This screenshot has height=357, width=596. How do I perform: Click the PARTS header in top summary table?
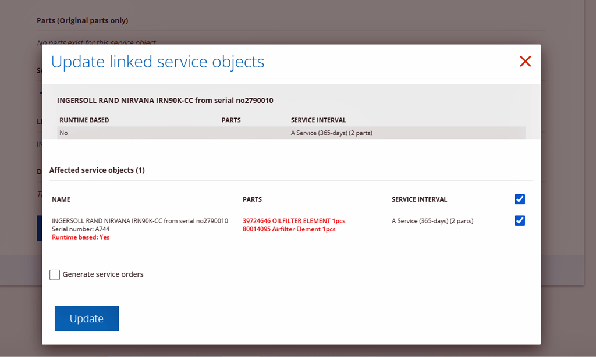pos(231,120)
